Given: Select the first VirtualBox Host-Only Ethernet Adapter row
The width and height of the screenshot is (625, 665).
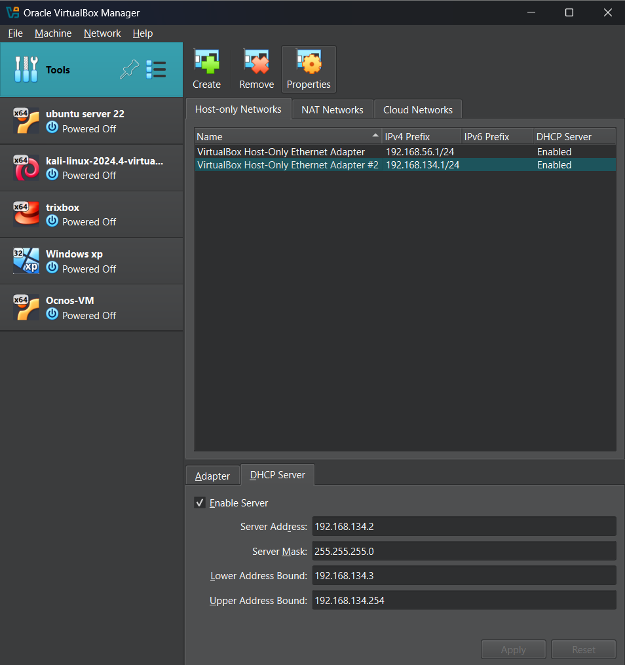Looking at the screenshot, I should pos(281,151).
